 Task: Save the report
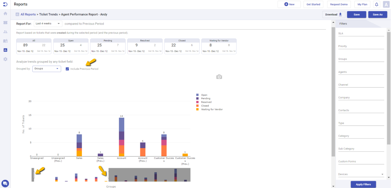click(x=357, y=14)
